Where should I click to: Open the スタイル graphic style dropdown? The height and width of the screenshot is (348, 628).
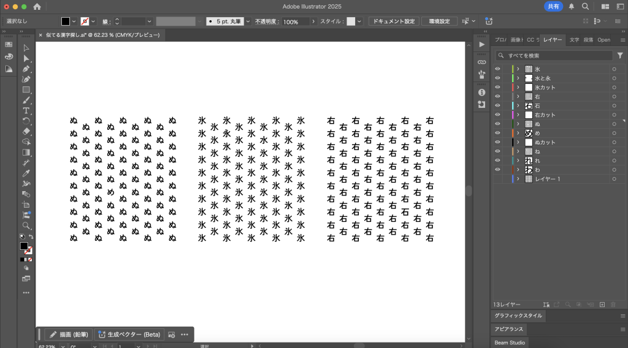click(359, 21)
